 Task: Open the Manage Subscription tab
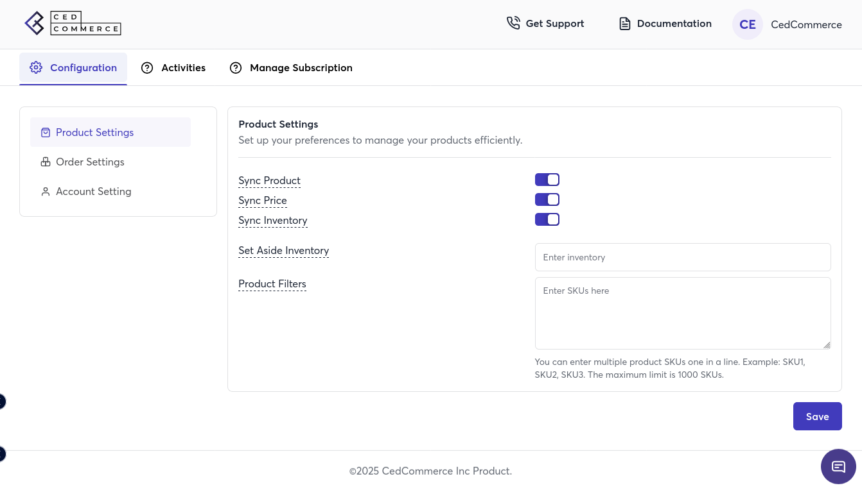pos(301,68)
